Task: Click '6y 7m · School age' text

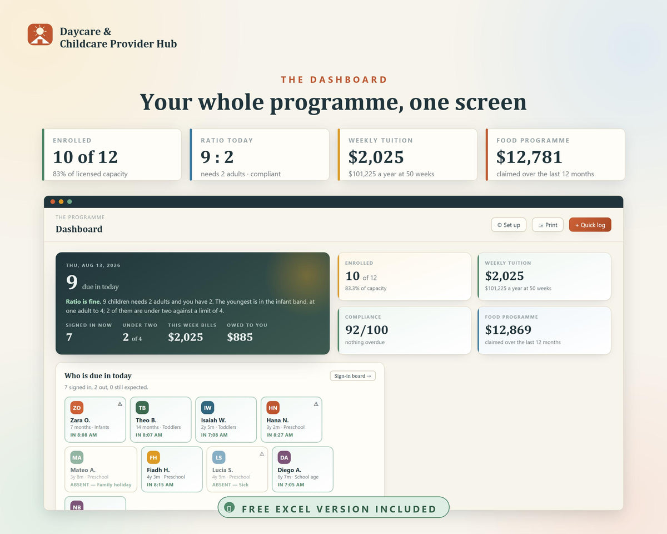Action: point(298,477)
